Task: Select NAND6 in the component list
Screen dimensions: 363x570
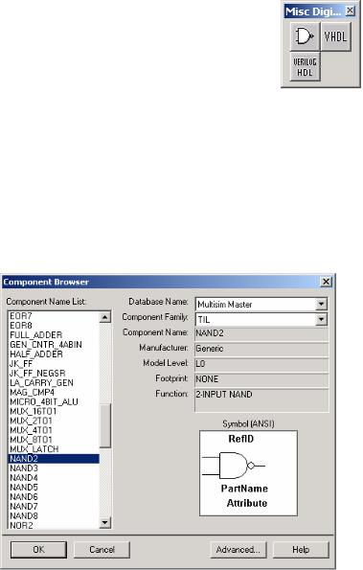Action: pos(54,496)
